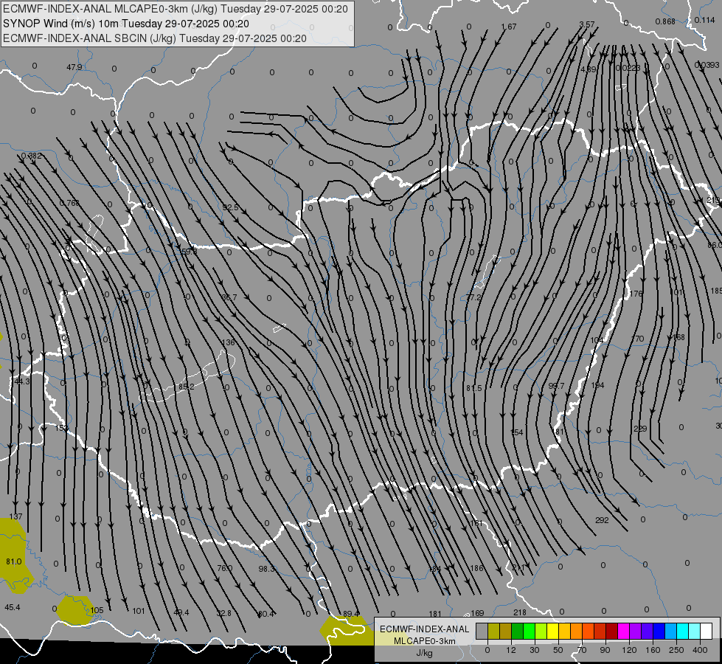
Task: Click the map value 45.4
Action: (13, 607)
